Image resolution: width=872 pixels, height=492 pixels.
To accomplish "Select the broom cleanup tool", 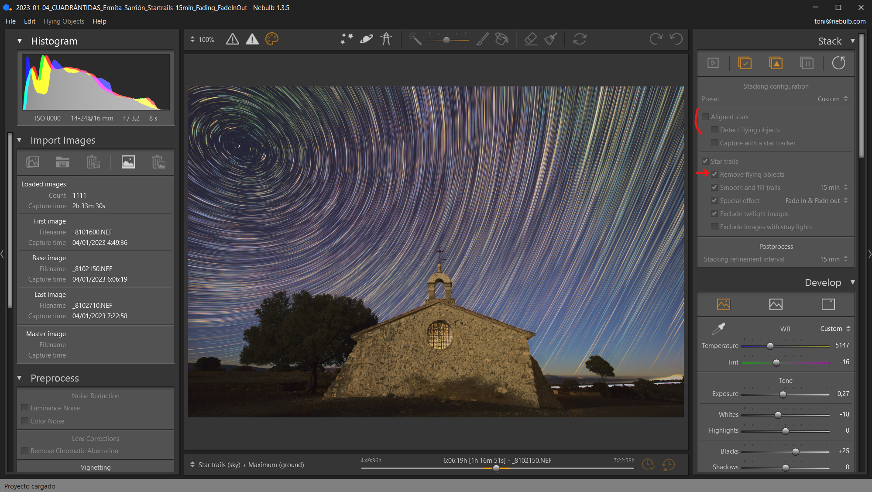I will [x=550, y=39].
